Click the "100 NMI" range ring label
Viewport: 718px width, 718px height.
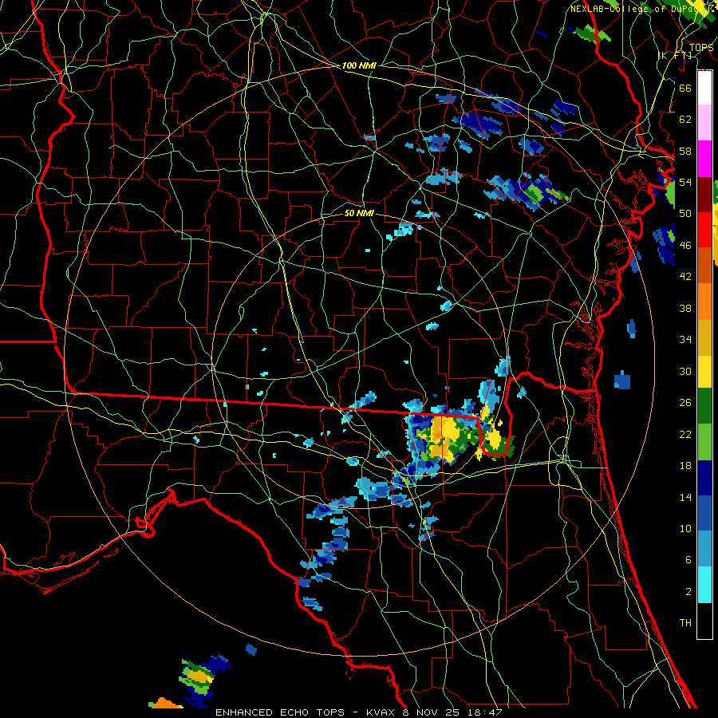(359, 65)
